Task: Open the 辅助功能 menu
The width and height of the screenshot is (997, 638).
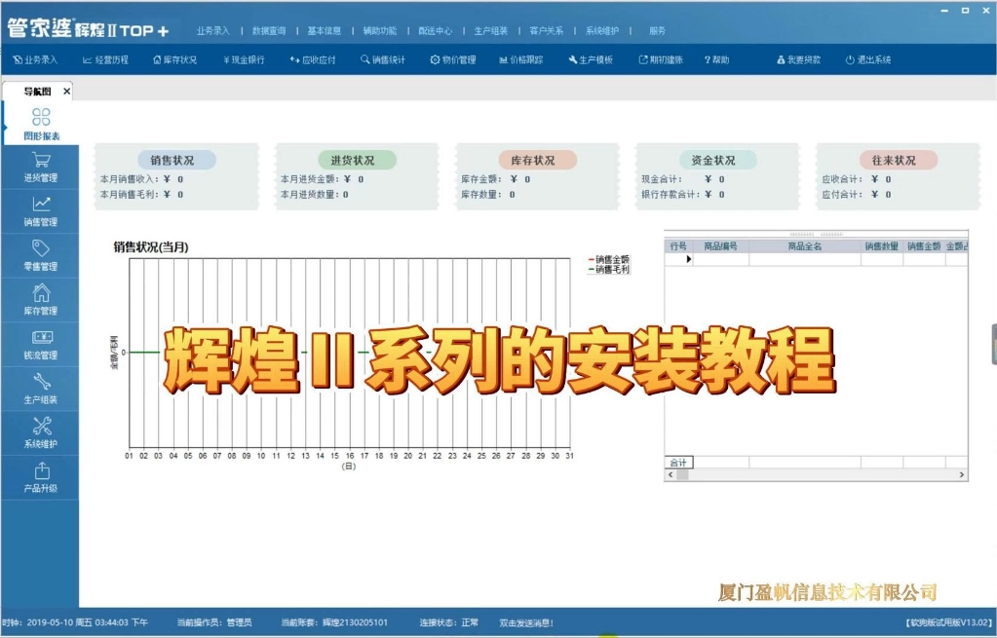Action: click(379, 30)
